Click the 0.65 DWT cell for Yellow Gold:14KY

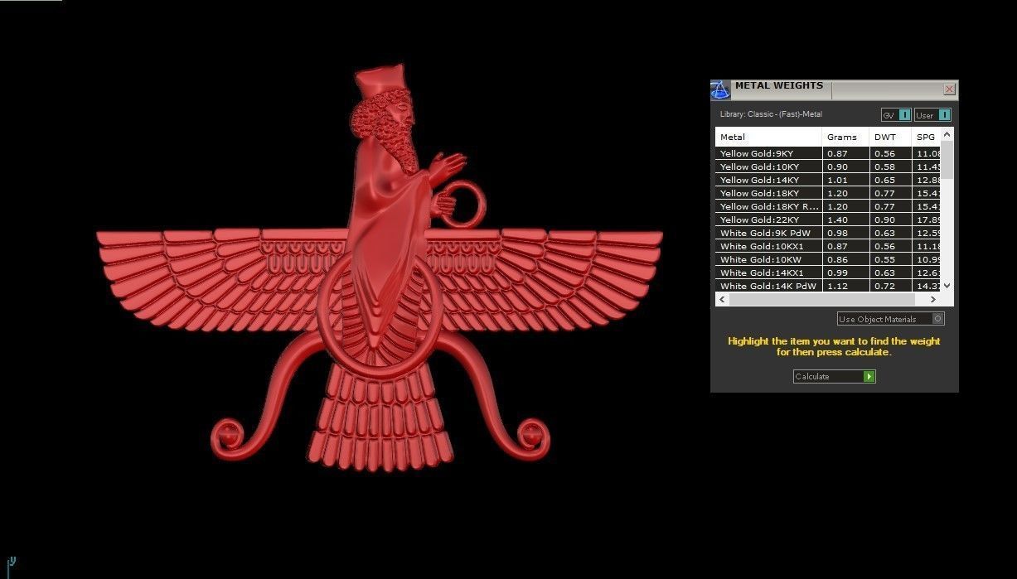890,181
